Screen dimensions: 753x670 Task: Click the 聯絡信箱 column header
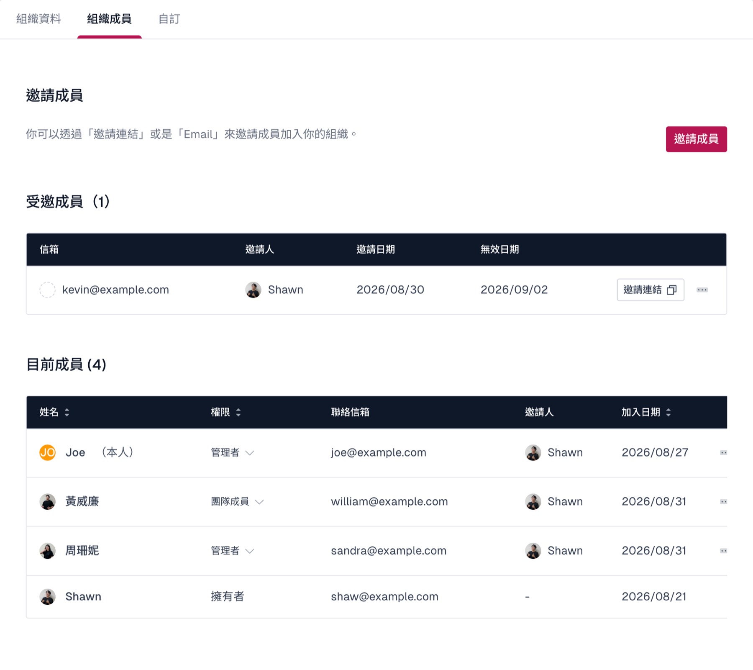pos(350,412)
